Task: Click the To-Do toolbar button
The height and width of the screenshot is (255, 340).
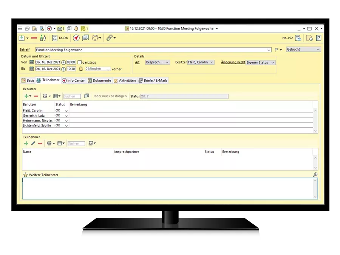Action: (x=60, y=38)
